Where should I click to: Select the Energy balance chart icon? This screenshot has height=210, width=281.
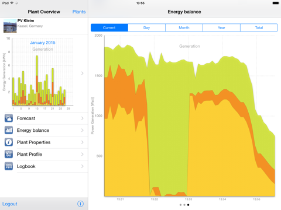(x=9, y=130)
